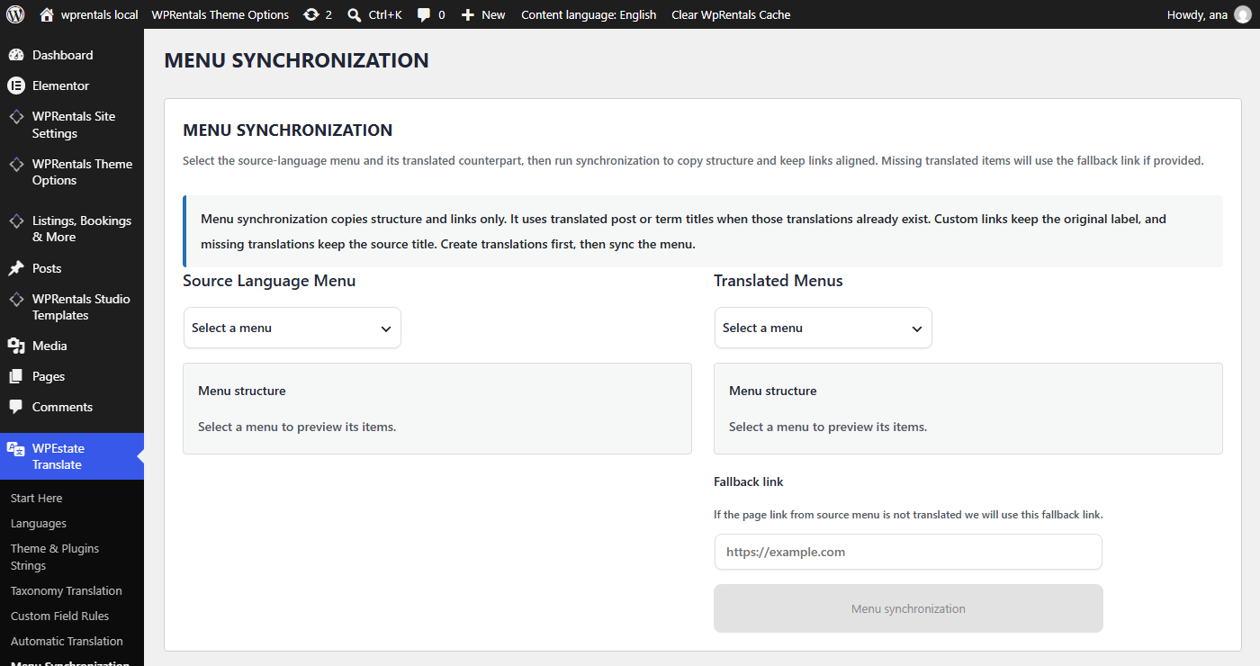Image resolution: width=1260 pixels, height=666 pixels.
Task: Click the Comments sidebar bubble icon
Action: point(16,407)
